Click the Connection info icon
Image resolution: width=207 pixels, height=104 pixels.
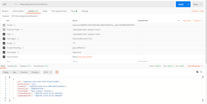pos(18,52)
